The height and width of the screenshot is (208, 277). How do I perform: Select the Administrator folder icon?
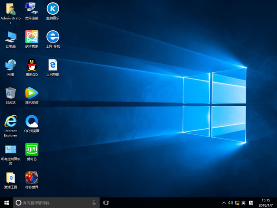[10, 9]
